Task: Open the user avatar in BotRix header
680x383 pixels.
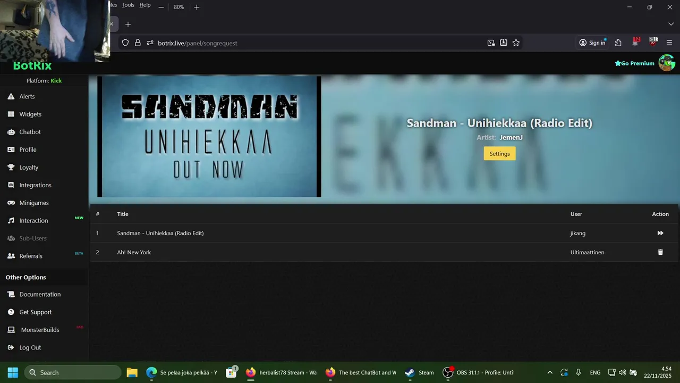Action: coord(667,63)
